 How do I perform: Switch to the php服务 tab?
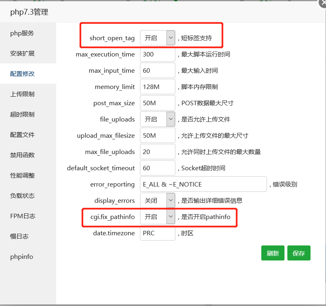click(22, 33)
